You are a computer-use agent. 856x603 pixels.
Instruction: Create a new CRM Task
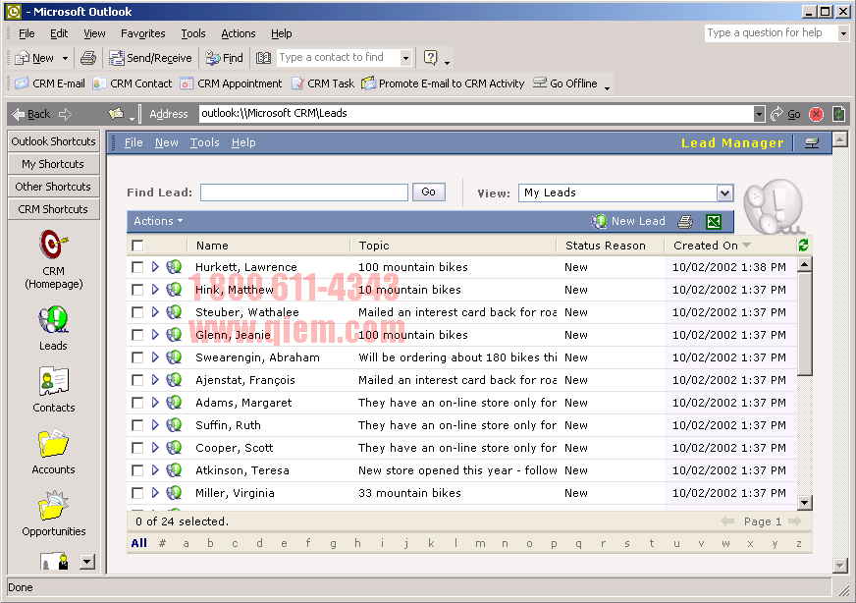click(x=323, y=83)
